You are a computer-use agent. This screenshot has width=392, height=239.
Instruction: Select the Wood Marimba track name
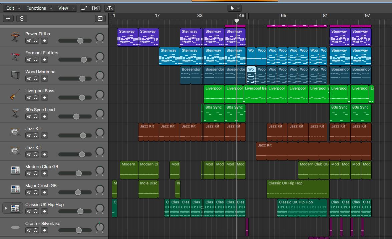[40, 72]
